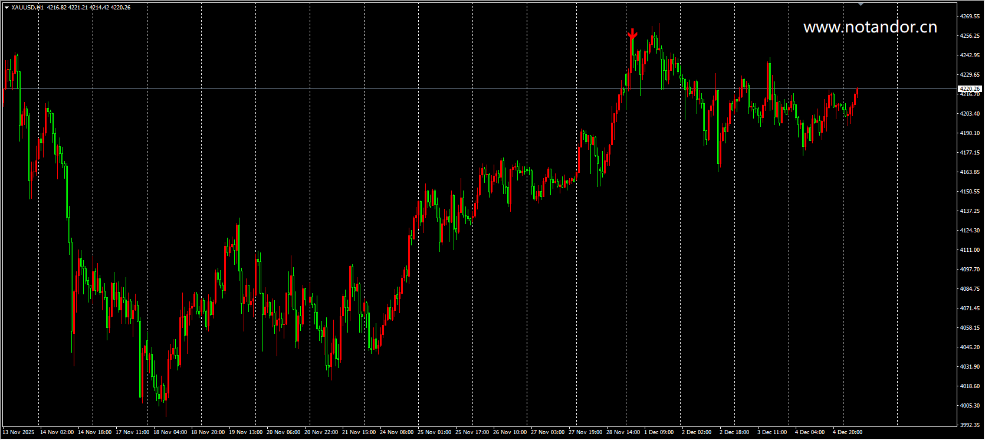Click the 4190.10 price scale label
This screenshot has width=985, height=440.
pyautogui.click(x=970, y=133)
